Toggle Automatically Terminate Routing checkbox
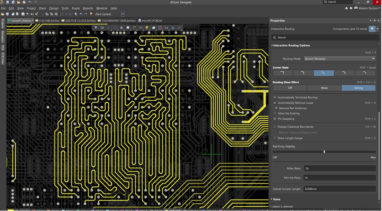 pyautogui.click(x=275, y=97)
